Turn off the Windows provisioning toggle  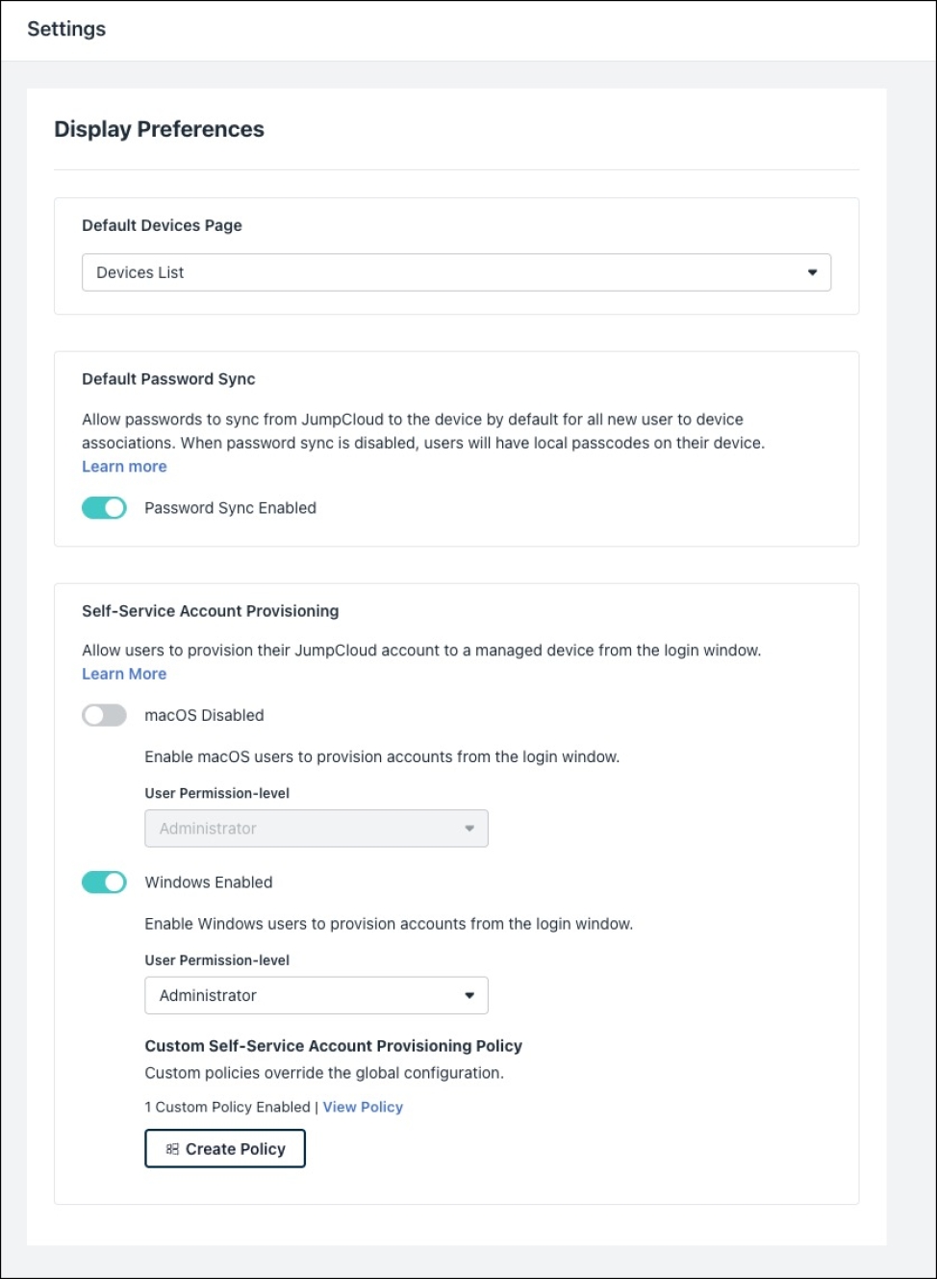(104, 883)
